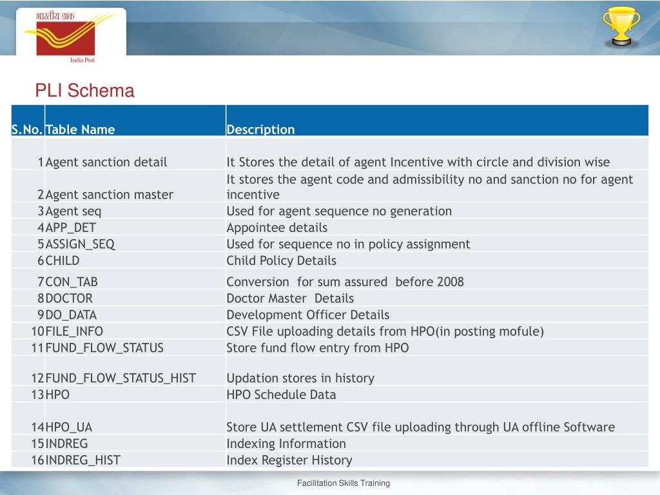660x495 pixels.
Task: Select the 'ASSIGN_SEQ' table name
Action: coord(80,244)
